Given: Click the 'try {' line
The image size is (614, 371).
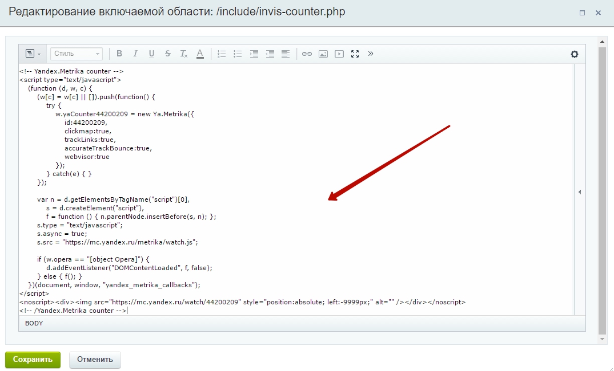Looking at the screenshot, I should point(54,105).
